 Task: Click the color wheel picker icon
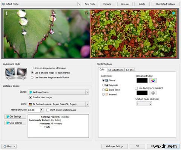153,80
